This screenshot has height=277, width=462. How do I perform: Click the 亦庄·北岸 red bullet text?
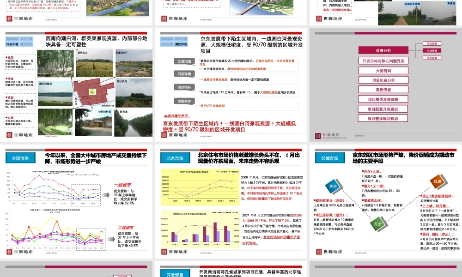[371, 171]
